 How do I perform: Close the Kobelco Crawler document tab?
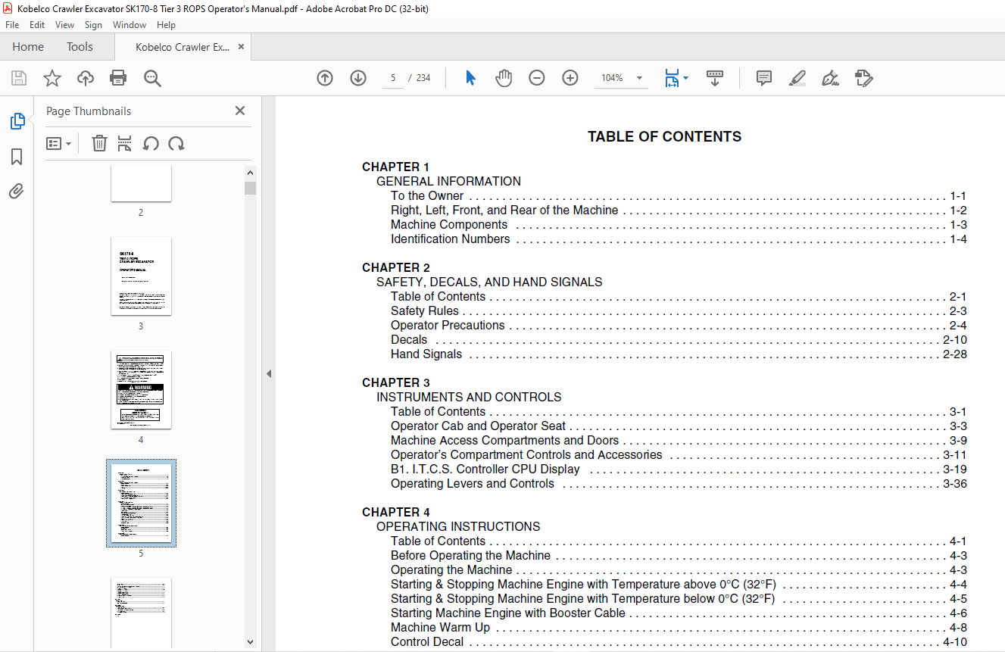pos(242,47)
